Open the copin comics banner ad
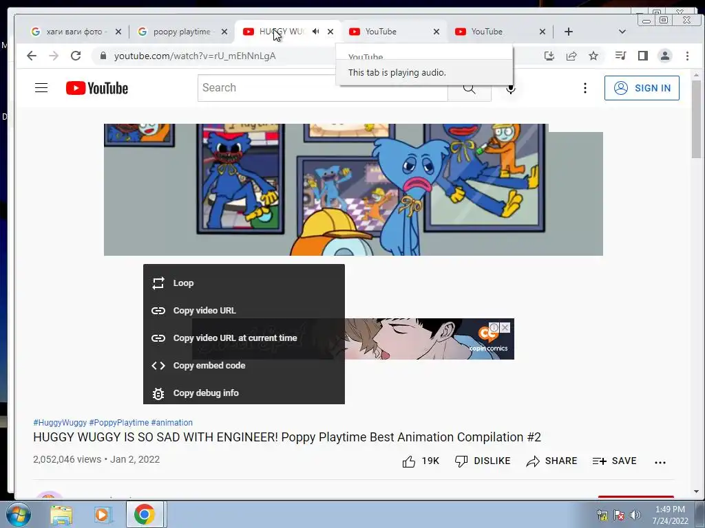 [x=353, y=339]
